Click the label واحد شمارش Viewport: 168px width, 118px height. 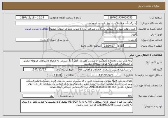(x=66, y=96)
